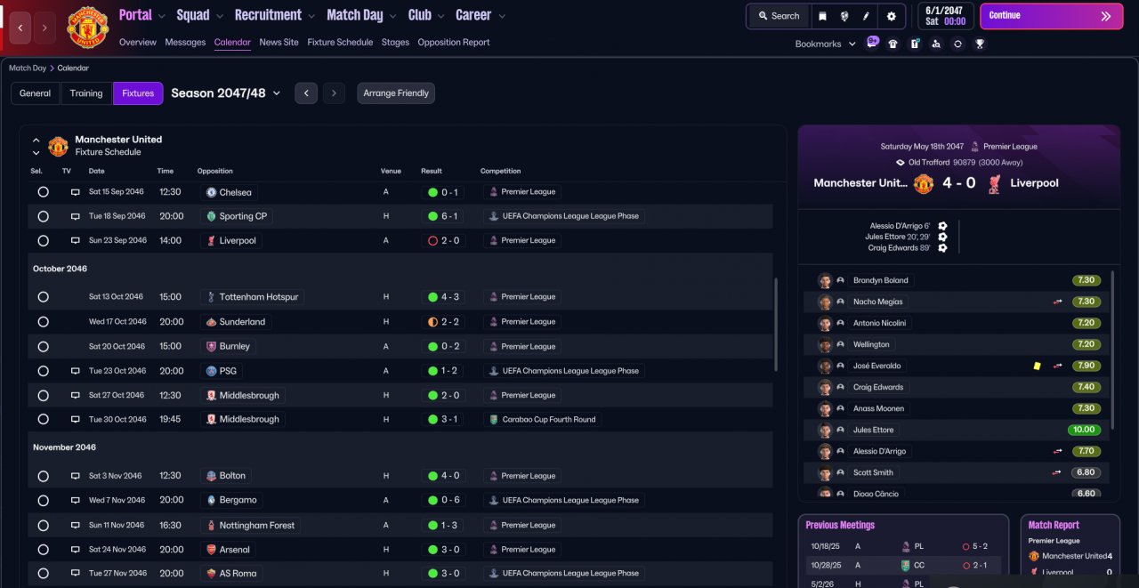Select the radio button for Sporting CP fixture

[x=43, y=216]
